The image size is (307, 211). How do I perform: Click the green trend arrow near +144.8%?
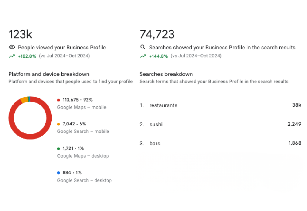point(143,56)
